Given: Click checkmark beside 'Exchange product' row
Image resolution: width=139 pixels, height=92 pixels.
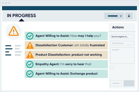Looking at the screenshot, I should point(30,74).
